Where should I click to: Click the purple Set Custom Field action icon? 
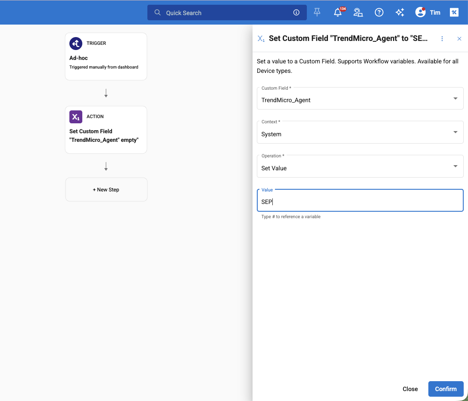(76, 117)
